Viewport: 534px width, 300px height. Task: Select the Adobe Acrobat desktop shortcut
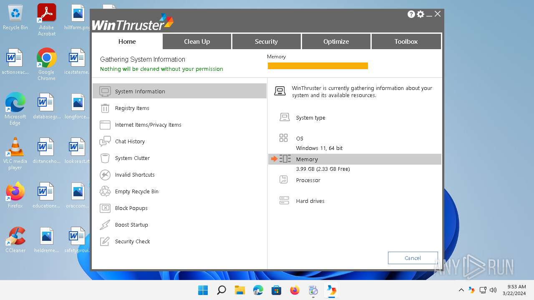pyautogui.click(x=47, y=20)
